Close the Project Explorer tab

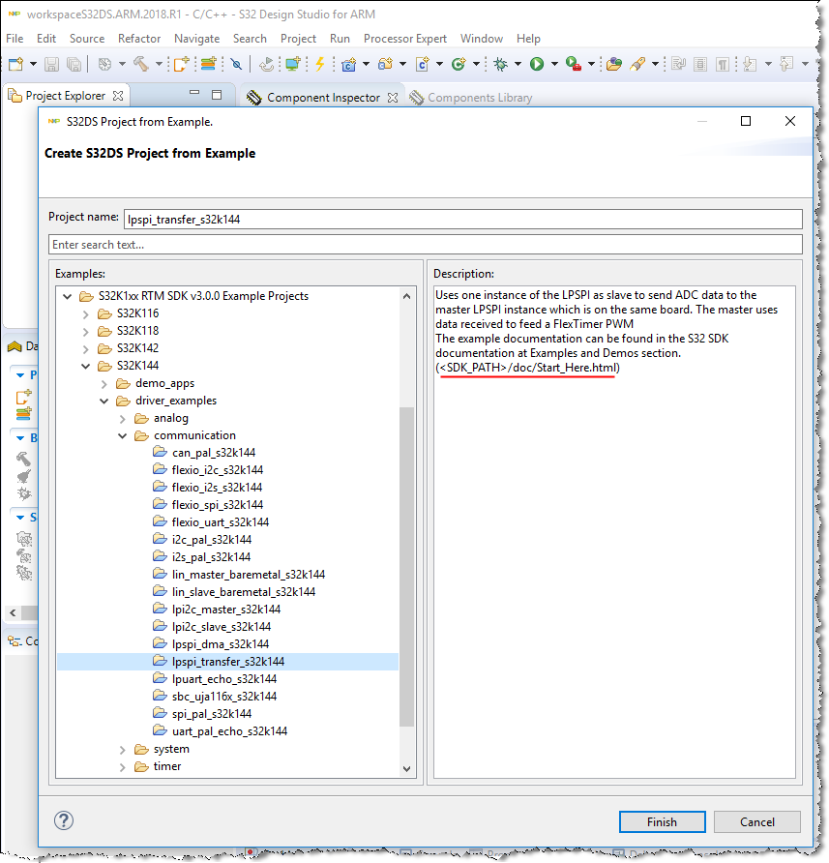(x=118, y=96)
